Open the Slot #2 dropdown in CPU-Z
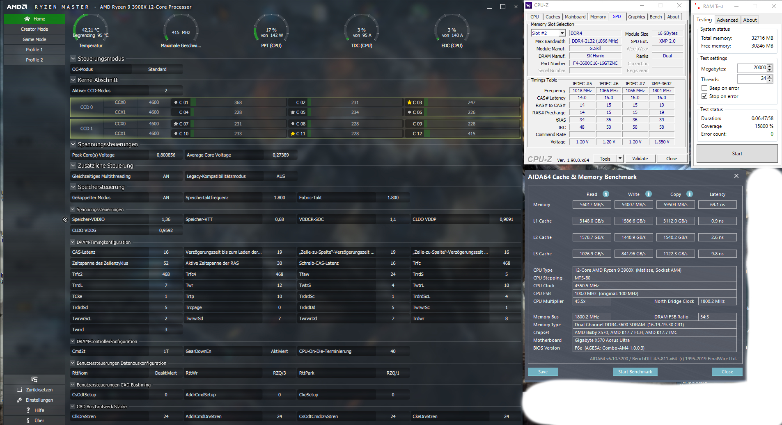This screenshot has height=425, width=782. tap(562, 33)
